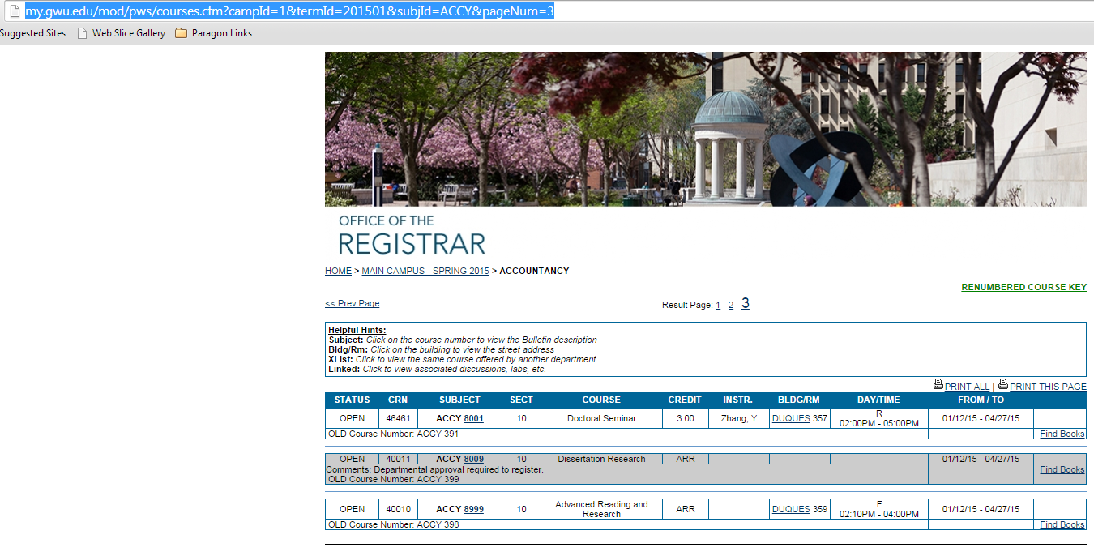Click CRN 40010 cell
The width and height of the screenshot is (1094, 552).
pos(398,509)
